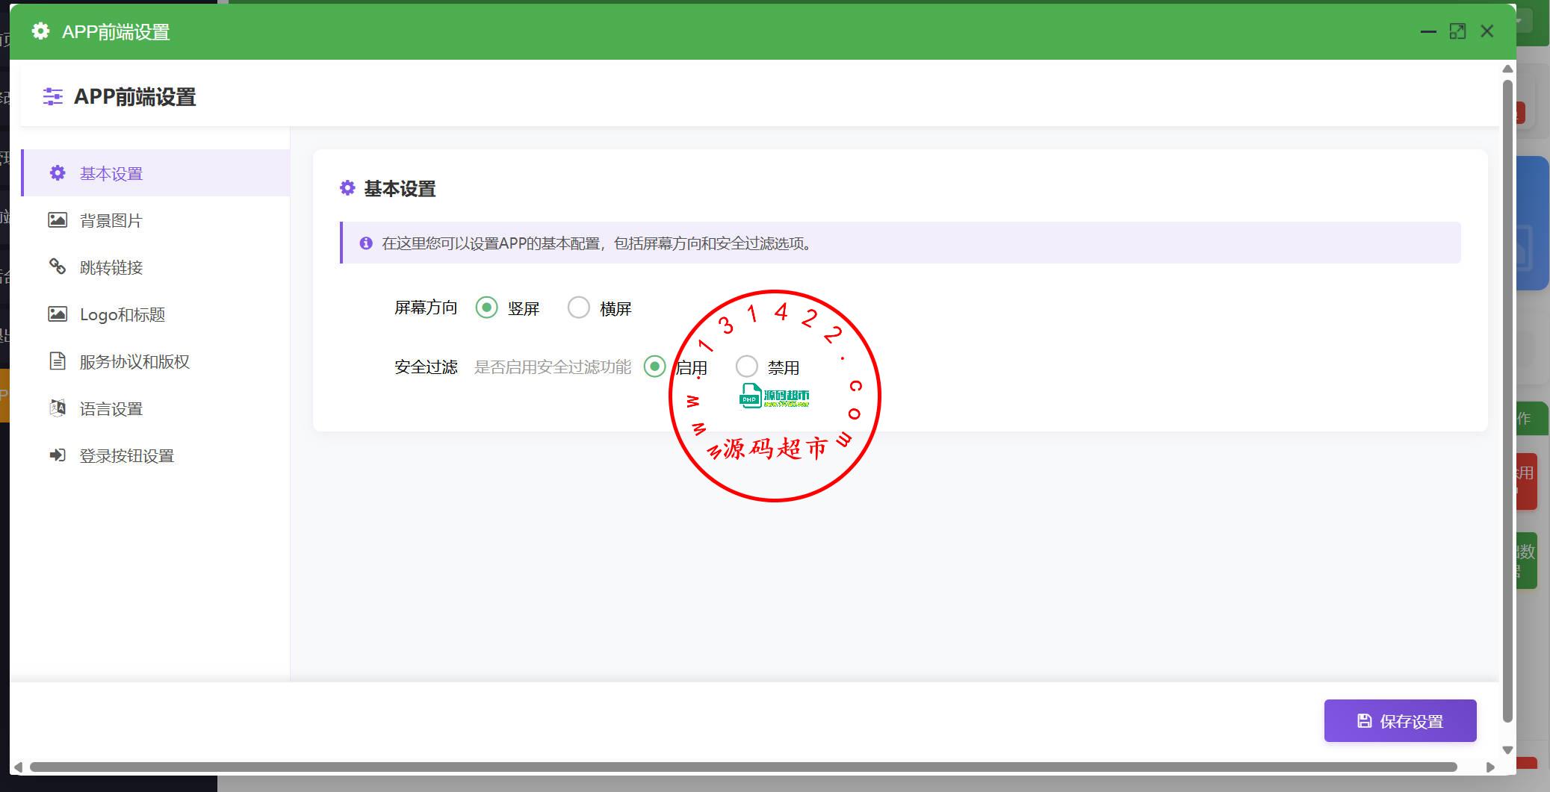Image resolution: width=1550 pixels, height=792 pixels.
Task: Click the picture icon beside 背景图片
Action: click(58, 220)
